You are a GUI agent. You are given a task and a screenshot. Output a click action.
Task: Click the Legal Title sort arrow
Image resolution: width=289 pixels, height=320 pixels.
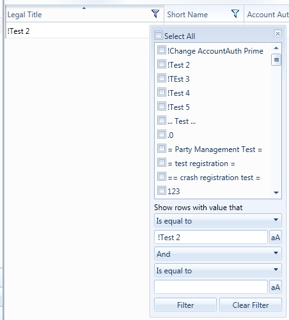[84, 8]
